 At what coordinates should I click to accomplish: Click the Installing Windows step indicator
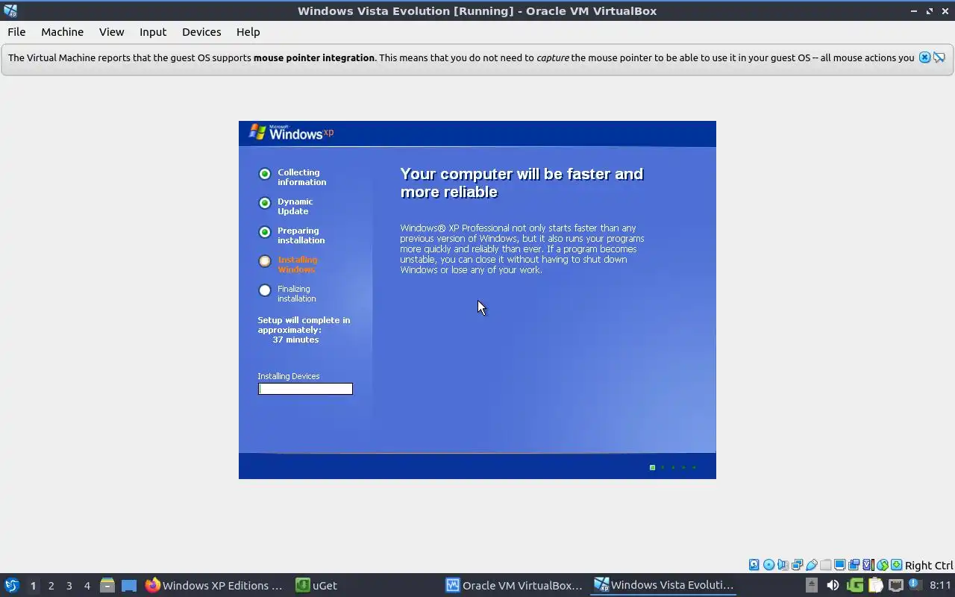pyautogui.click(x=264, y=261)
